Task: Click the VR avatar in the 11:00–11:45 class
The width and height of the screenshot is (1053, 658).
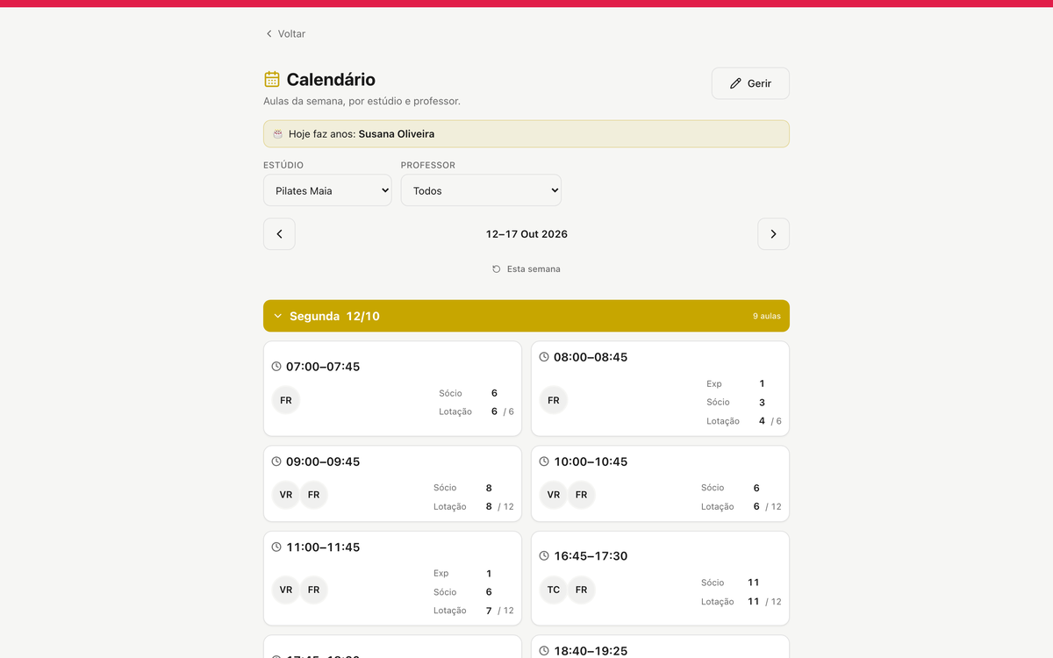Action: [x=286, y=590]
